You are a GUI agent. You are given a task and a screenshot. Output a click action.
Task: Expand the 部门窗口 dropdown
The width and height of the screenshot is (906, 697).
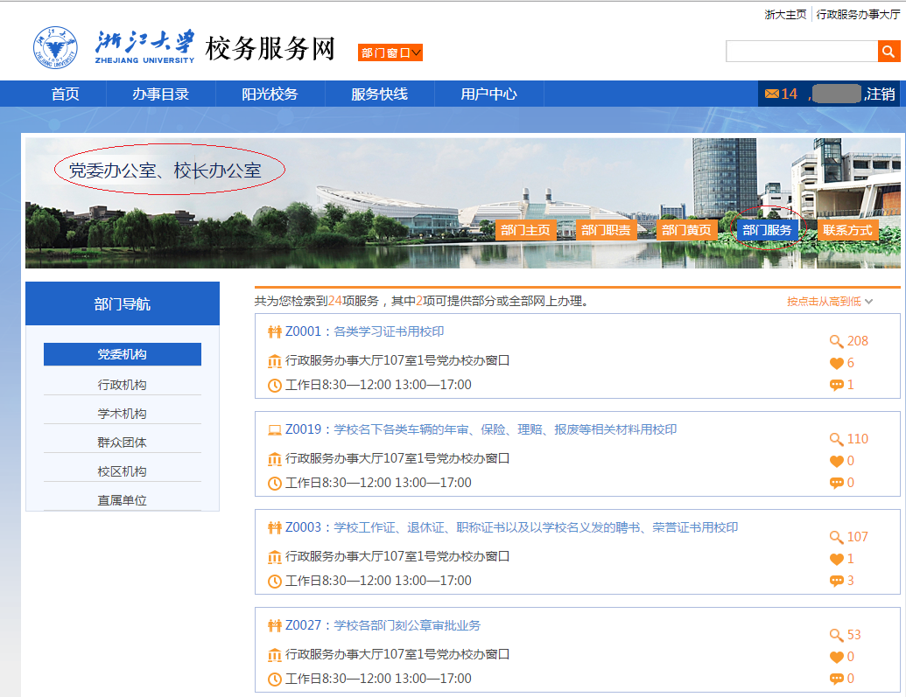pyautogui.click(x=390, y=52)
